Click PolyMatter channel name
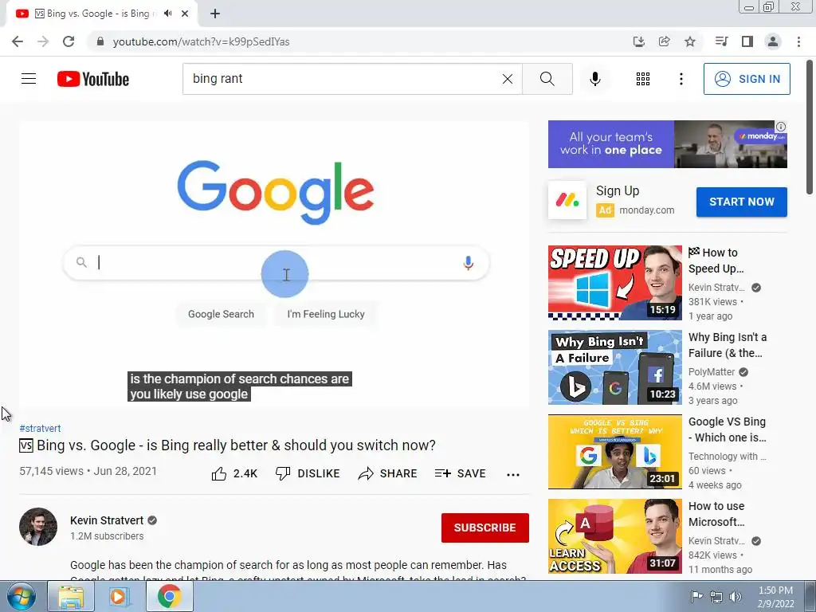Viewport: 816px width, 612px height. (x=712, y=371)
